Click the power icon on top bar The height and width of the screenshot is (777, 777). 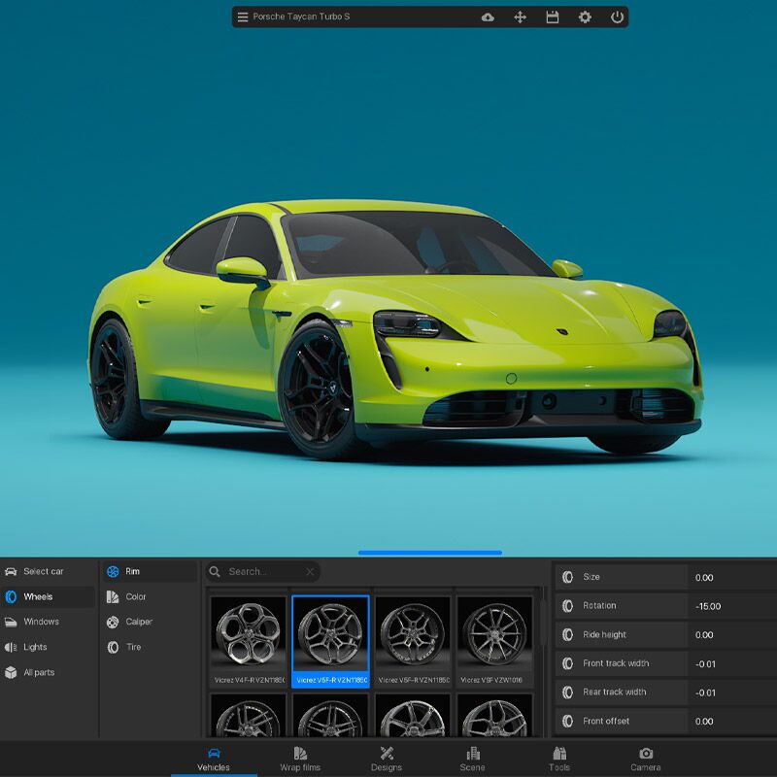coord(616,17)
